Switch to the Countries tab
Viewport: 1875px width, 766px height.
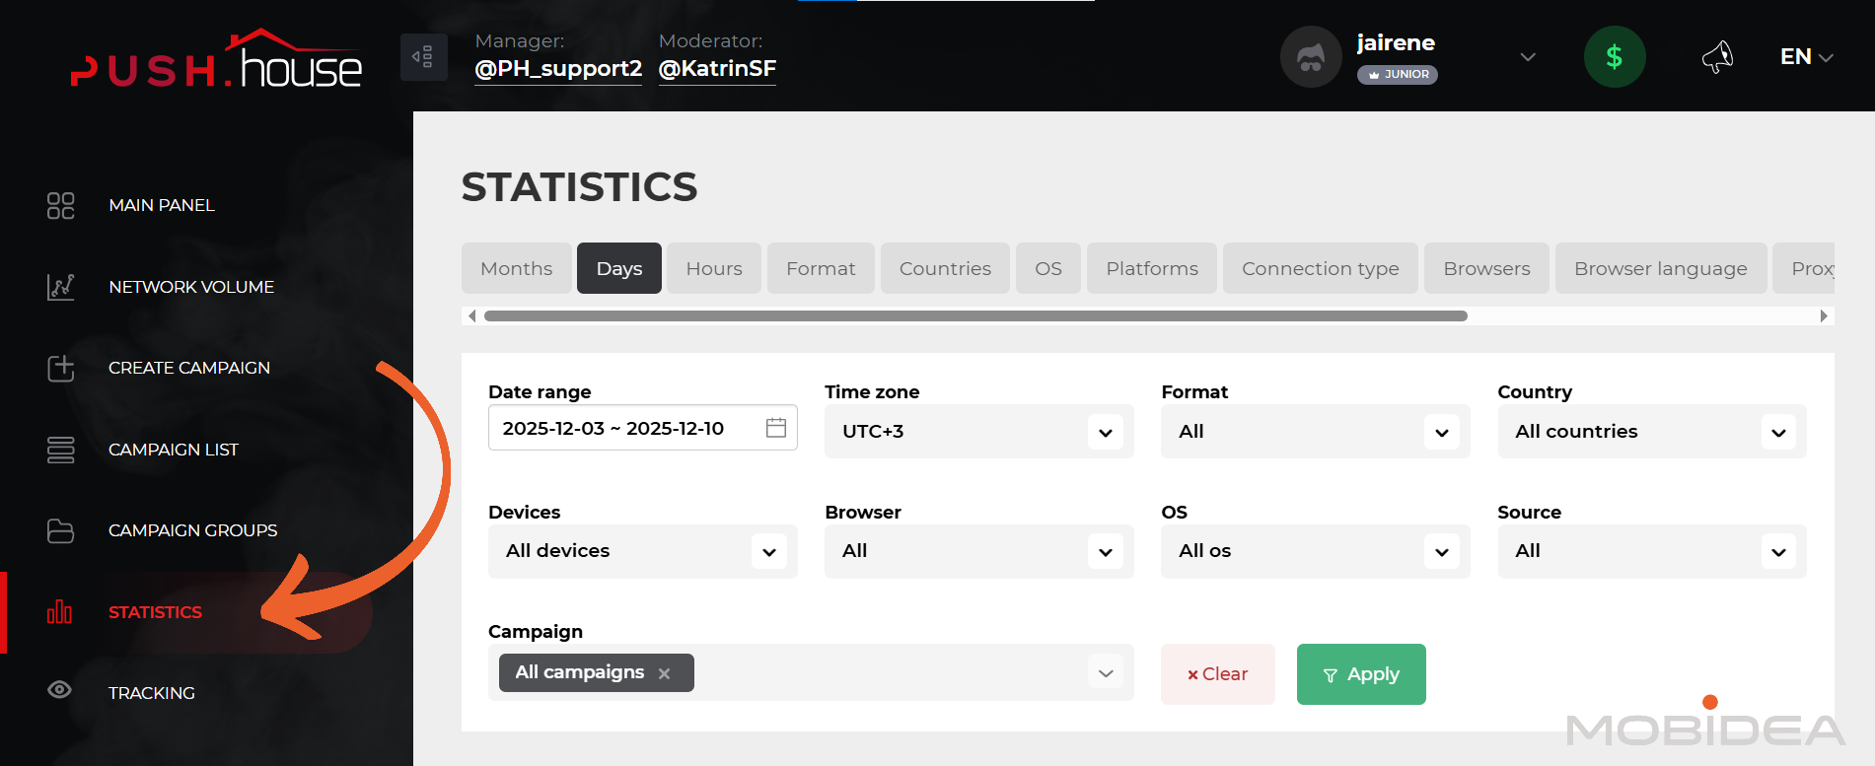(945, 268)
